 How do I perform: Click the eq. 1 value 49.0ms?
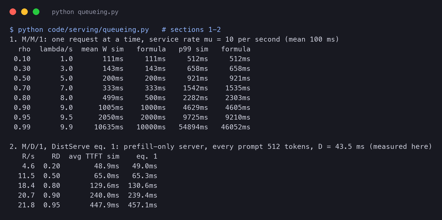coord(145,166)
